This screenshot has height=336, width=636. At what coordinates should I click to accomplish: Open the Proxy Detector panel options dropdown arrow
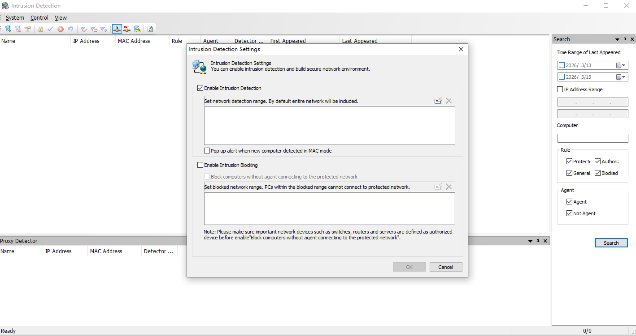click(530, 241)
